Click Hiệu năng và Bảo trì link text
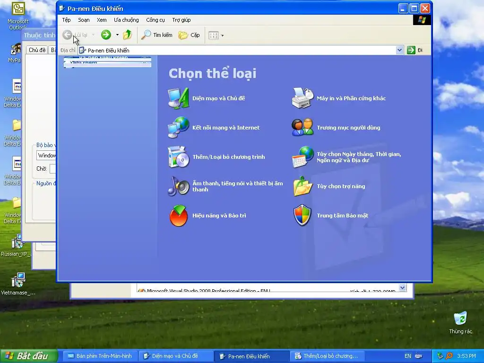This screenshot has width=484, height=363. pos(219,216)
